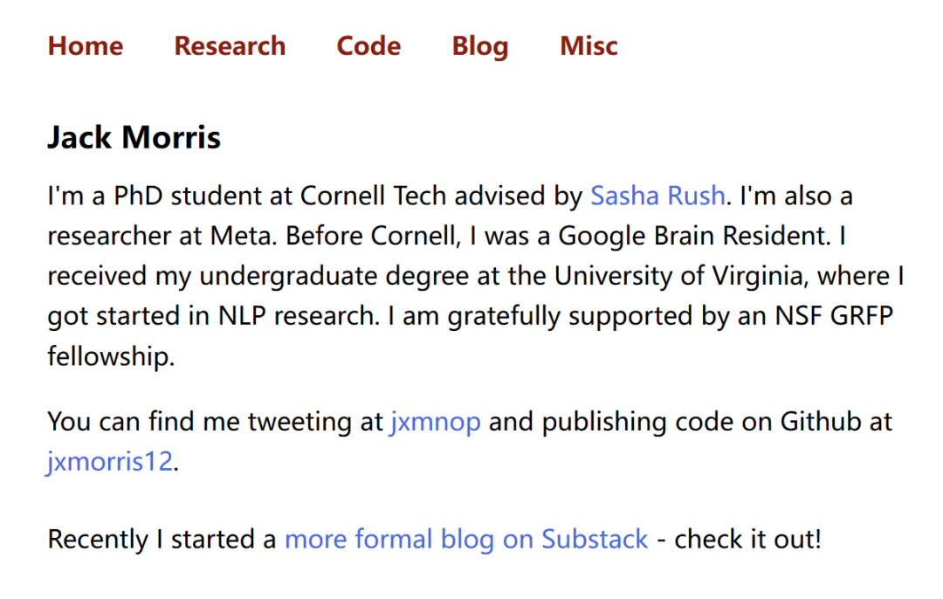Select the Misc navigation item
Screen dimensions: 943x599
(x=589, y=46)
